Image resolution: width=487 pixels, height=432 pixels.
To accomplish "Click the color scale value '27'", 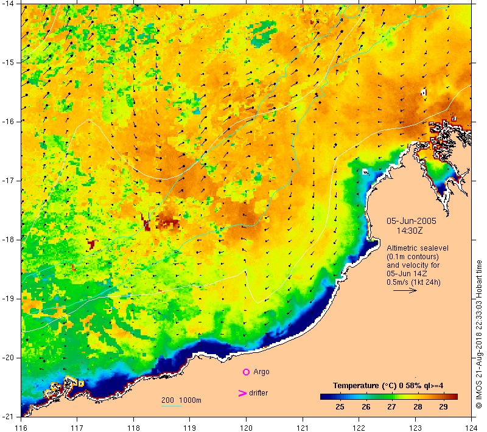I will (391, 407).
